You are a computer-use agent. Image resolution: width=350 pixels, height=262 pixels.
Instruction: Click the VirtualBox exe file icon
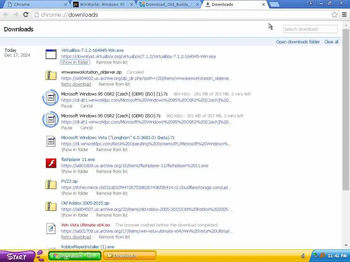tap(51, 54)
